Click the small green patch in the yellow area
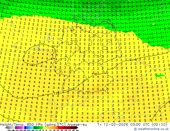The image size is (170, 131). tap(160, 76)
